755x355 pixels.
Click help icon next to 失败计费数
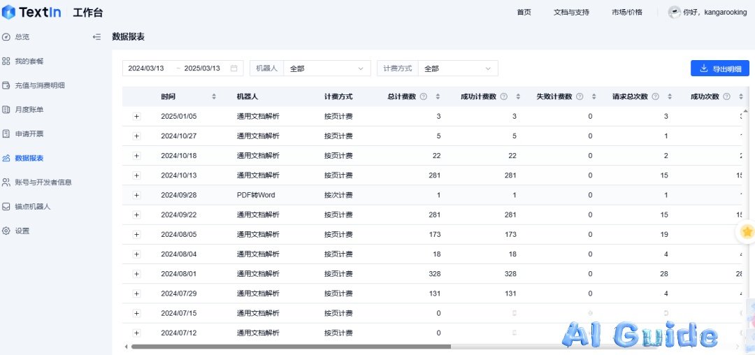click(x=580, y=96)
